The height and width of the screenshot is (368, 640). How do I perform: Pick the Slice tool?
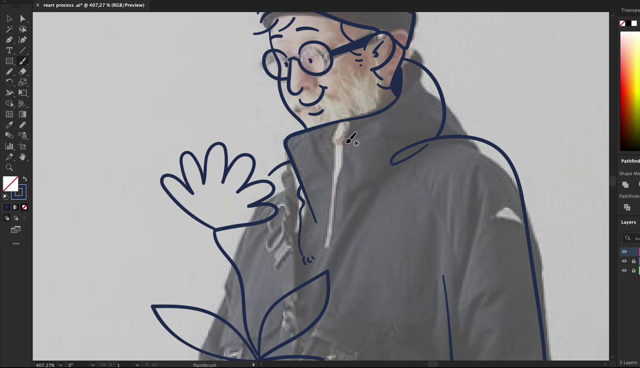pos(9,157)
